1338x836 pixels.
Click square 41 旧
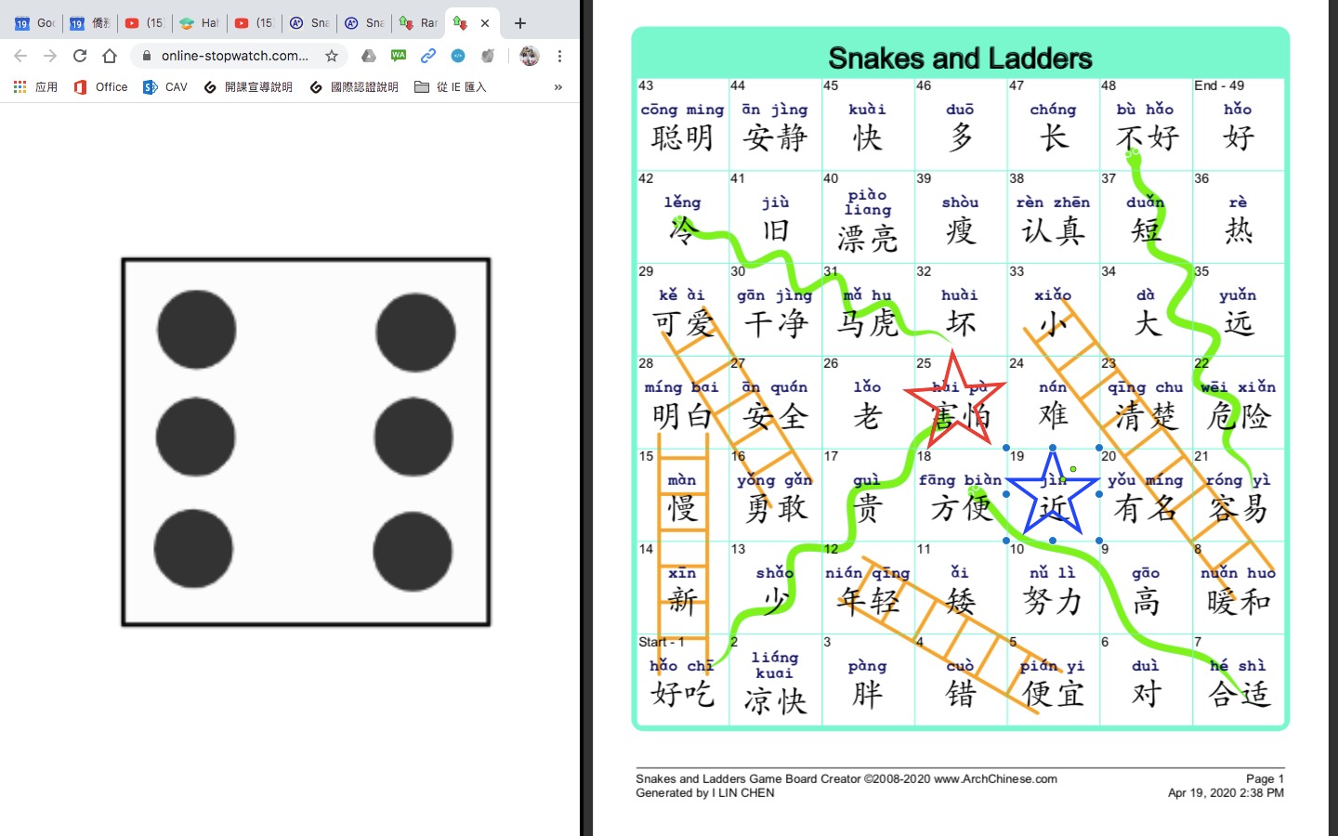pos(775,217)
